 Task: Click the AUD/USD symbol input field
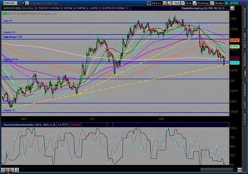tap(10, 3)
